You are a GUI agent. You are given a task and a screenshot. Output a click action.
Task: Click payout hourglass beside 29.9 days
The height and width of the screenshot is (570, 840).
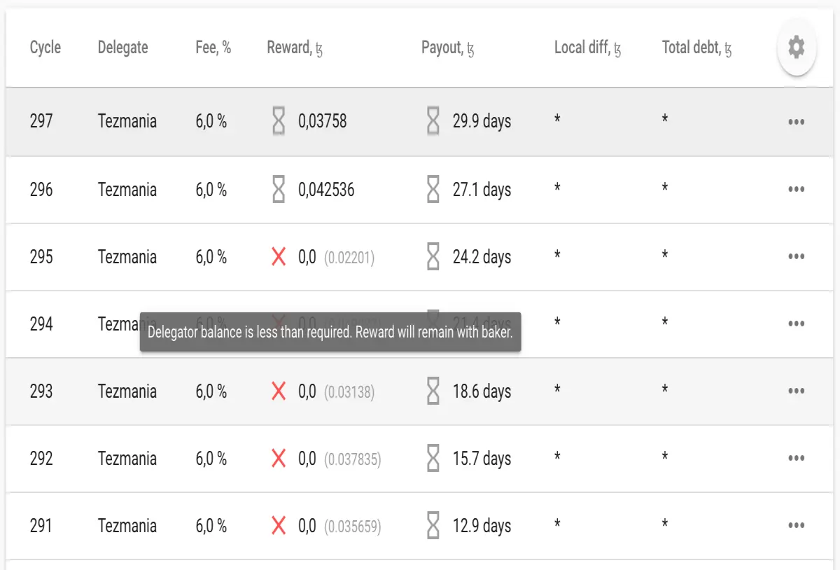tap(433, 121)
